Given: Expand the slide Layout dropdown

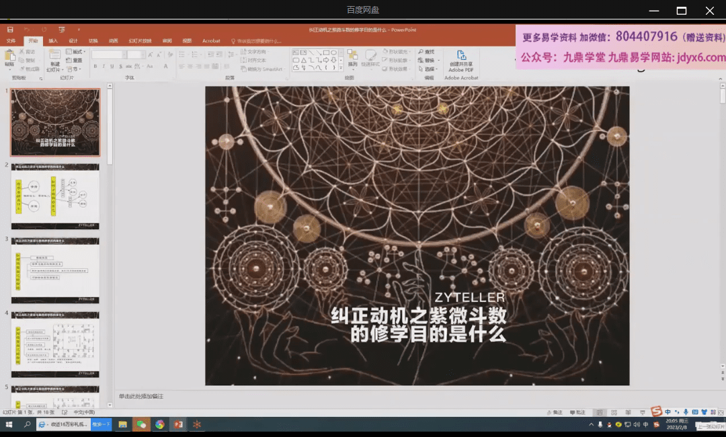Looking at the screenshot, I should click(x=77, y=52).
